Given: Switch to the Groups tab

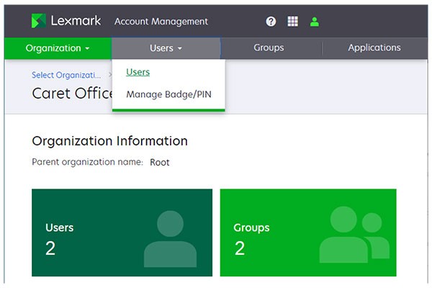Looking at the screenshot, I should (x=269, y=48).
